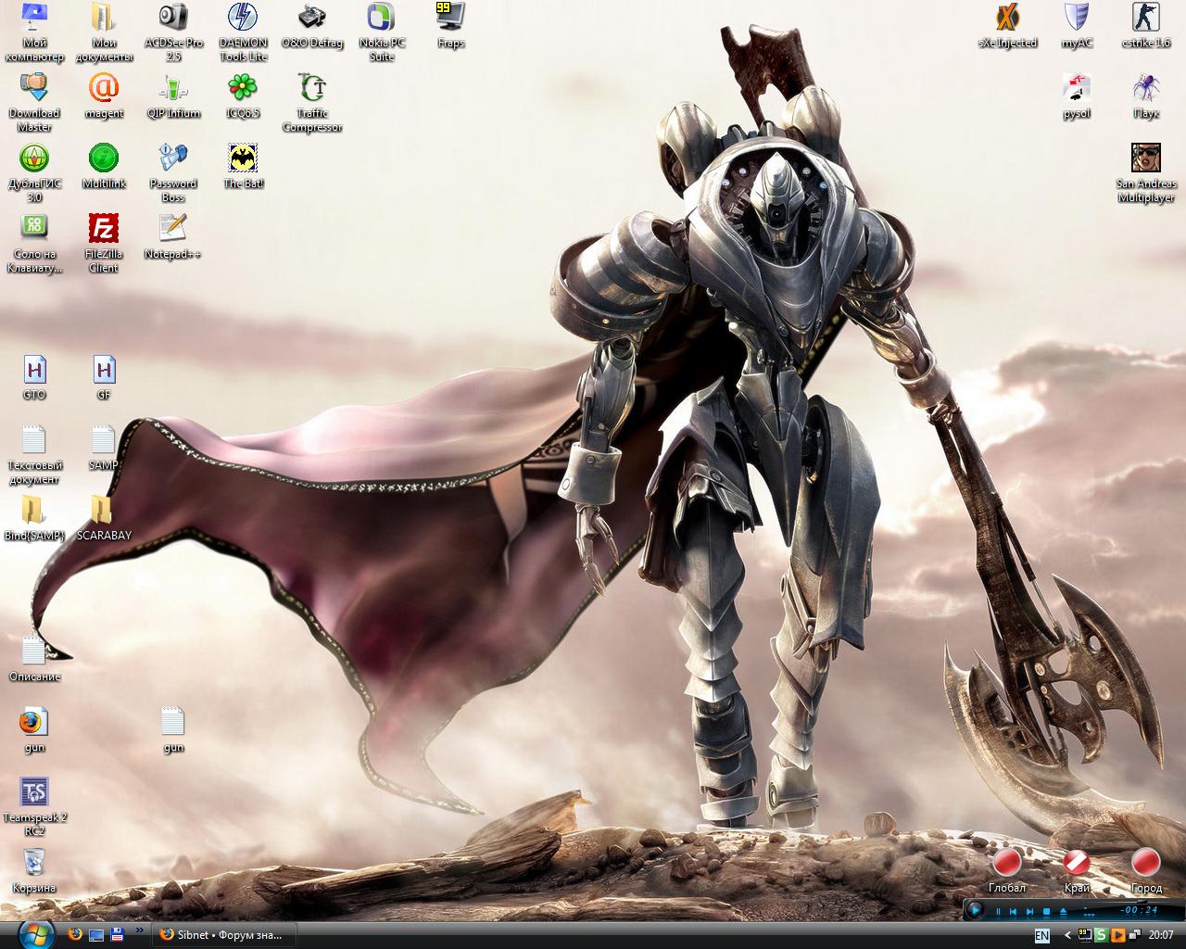This screenshot has width=1186, height=949.
Task: Launch the Teamspeak 2 RC2 shortcut
Action: (x=34, y=806)
